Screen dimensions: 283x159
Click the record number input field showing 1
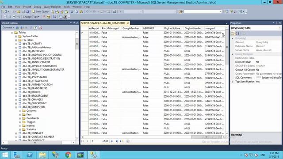coord(96,141)
